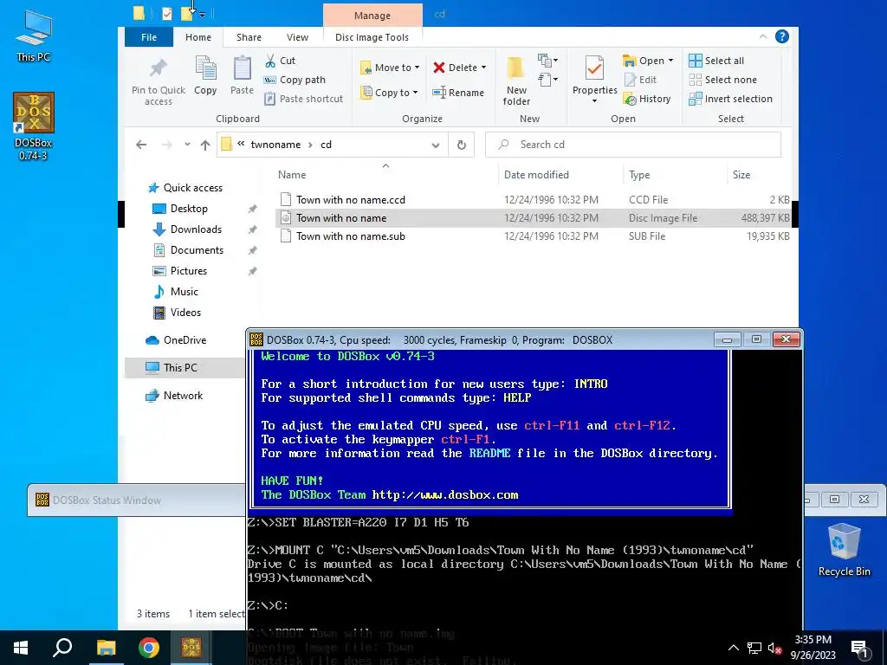This screenshot has width=887, height=665.
Task: Sort by the Size column header
Action: [741, 175]
